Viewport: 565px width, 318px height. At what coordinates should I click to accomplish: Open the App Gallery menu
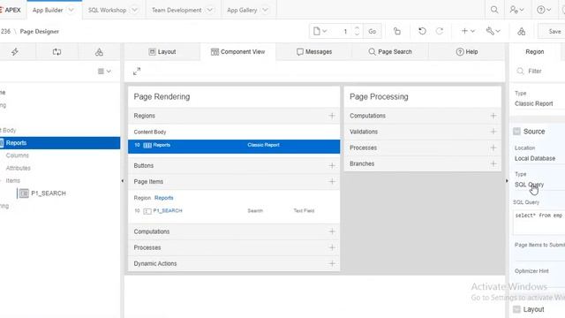(x=242, y=10)
